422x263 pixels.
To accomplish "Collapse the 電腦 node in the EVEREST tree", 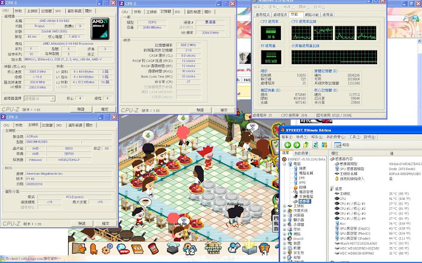I will point(284,164).
